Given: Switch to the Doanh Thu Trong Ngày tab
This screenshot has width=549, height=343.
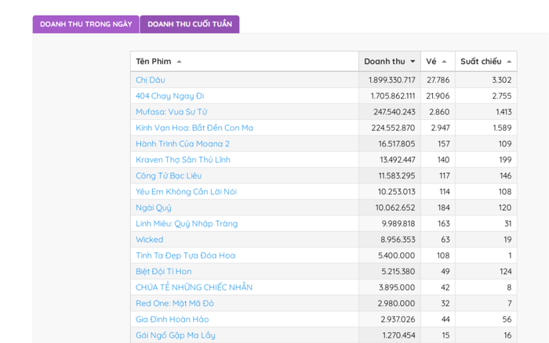Looking at the screenshot, I should 85,24.
